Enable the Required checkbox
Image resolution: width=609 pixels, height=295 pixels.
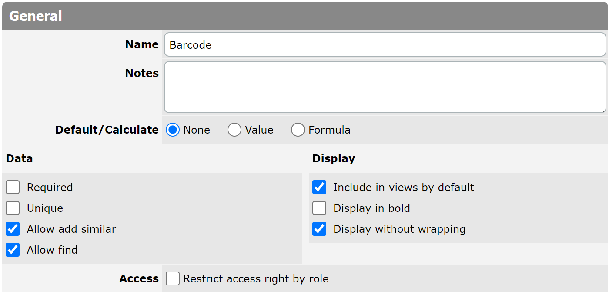pos(13,187)
